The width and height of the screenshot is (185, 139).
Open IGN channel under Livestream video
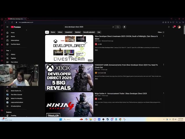coord(98,44)
